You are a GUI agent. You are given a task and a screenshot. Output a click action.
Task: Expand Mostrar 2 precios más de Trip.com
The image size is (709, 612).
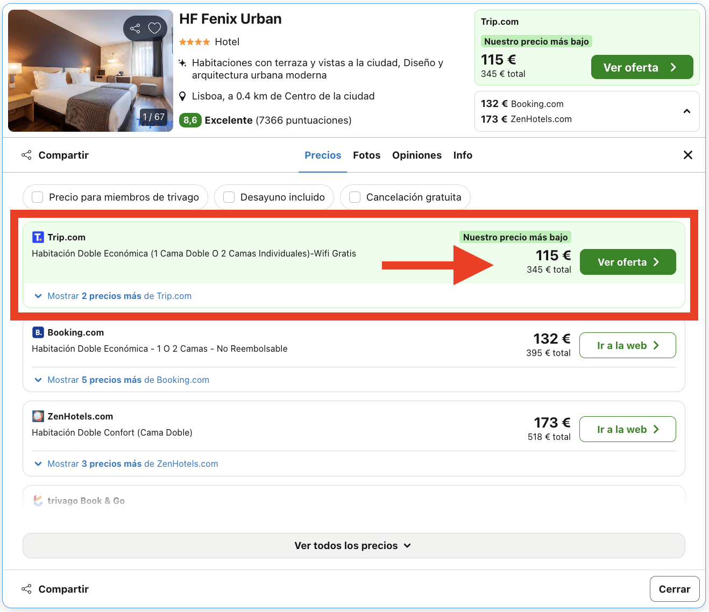click(113, 296)
